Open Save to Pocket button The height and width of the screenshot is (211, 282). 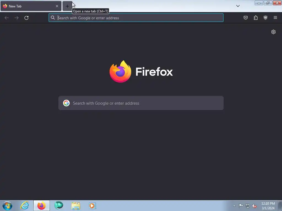pos(246,18)
